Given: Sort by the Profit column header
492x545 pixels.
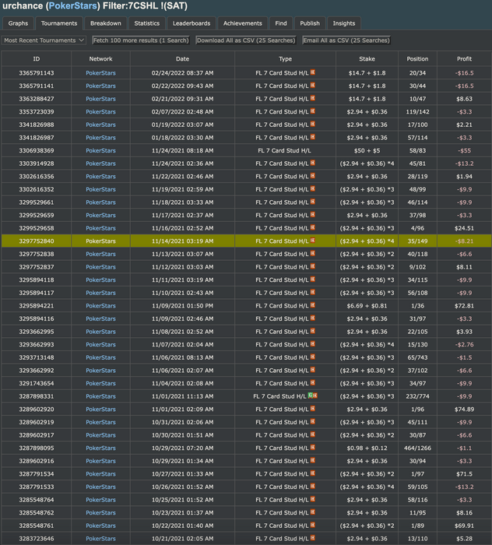Looking at the screenshot, I should point(464,58).
